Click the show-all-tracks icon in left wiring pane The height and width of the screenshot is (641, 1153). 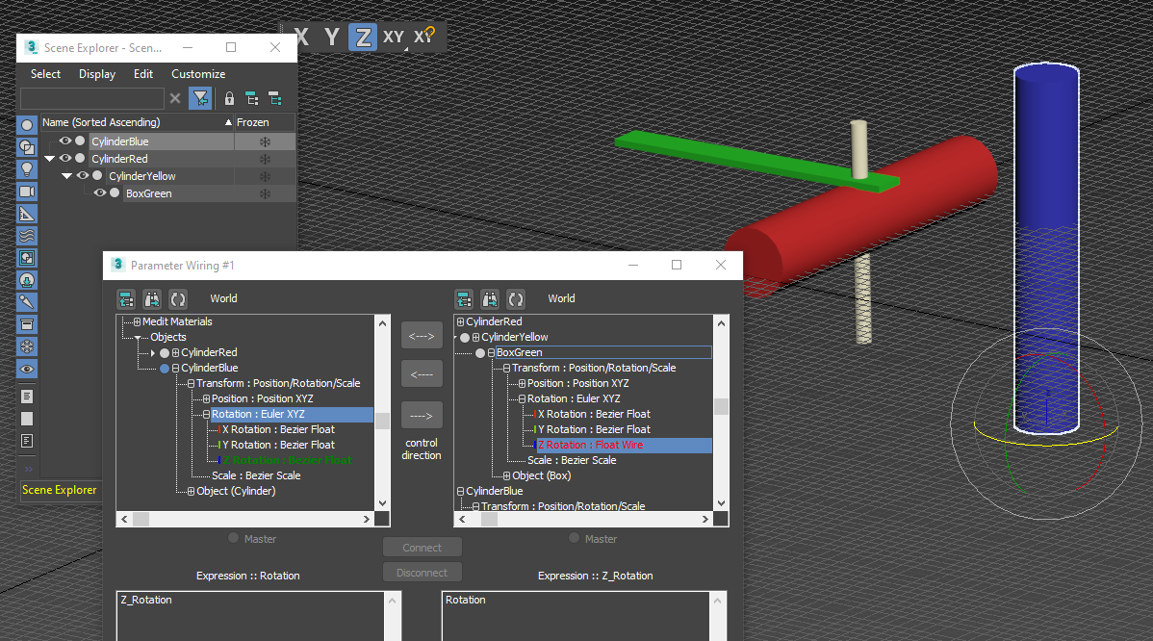click(x=126, y=298)
